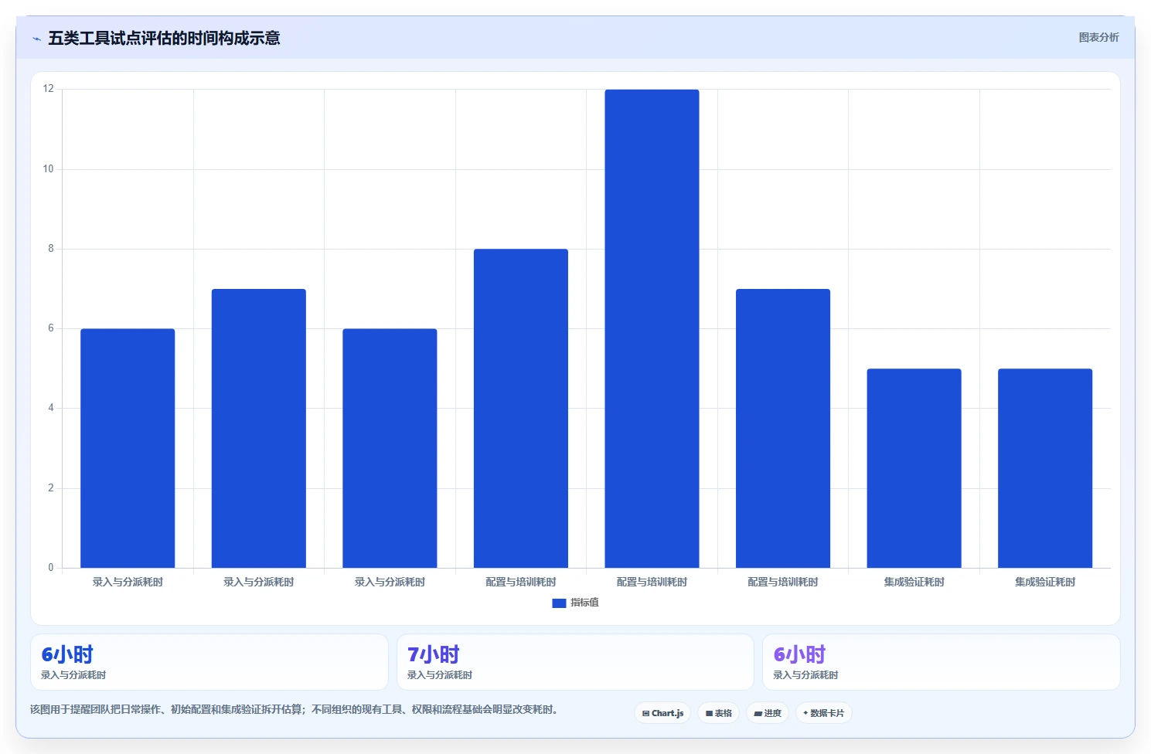
Task: Toggle the 指标值 legend color box
Action: pyautogui.click(x=559, y=603)
